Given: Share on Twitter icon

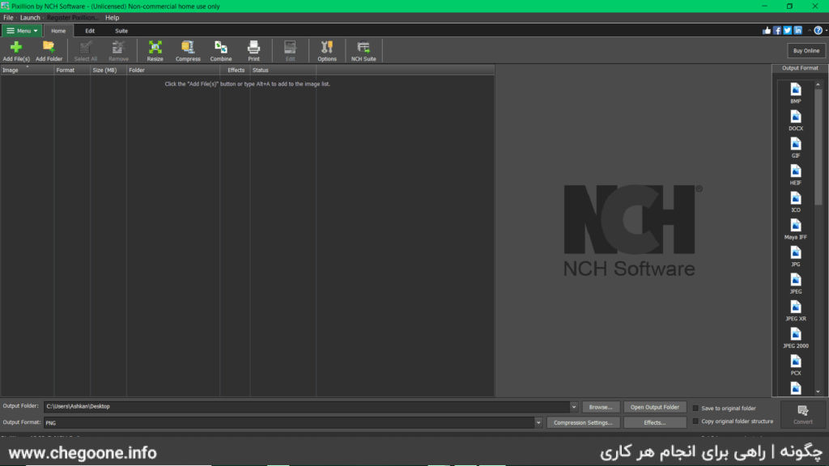Looking at the screenshot, I should point(787,31).
